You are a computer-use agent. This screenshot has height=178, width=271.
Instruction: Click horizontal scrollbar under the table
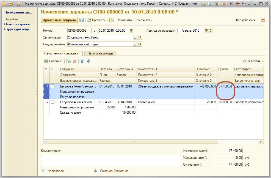134,142
